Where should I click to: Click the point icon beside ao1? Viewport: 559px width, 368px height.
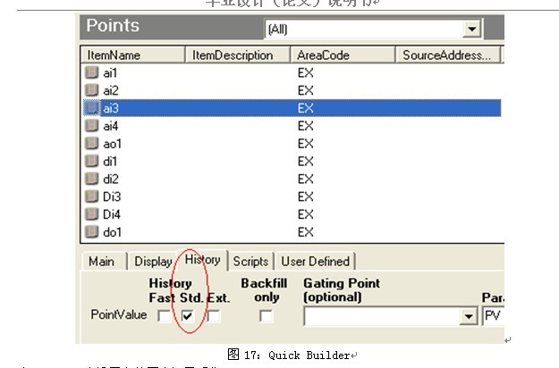coord(91,144)
